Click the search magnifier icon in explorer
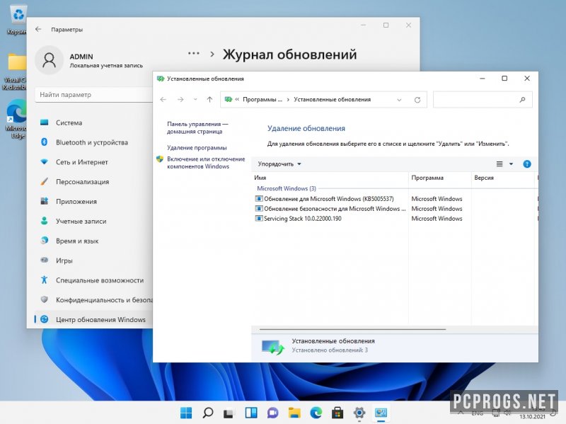Screen dimensions: 566x424 522,100
